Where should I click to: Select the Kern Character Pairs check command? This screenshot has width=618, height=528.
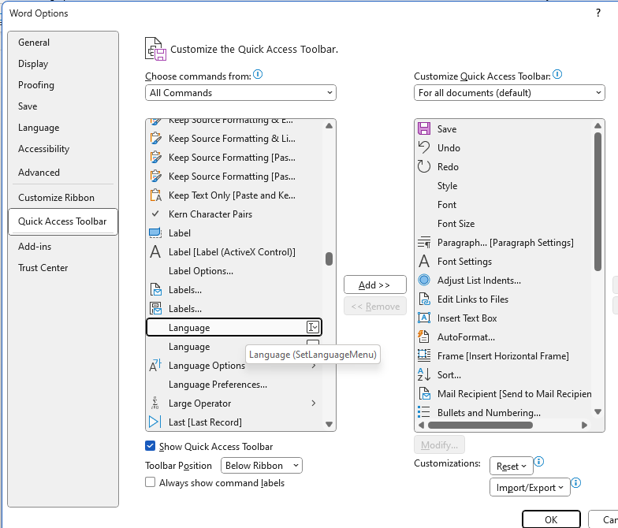(x=233, y=214)
